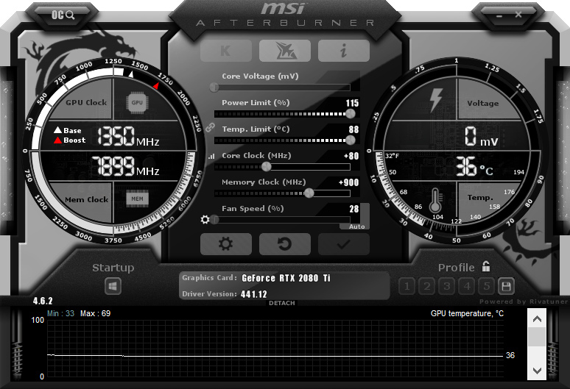Select profile slot 4
570x389 pixels.
(x=467, y=286)
